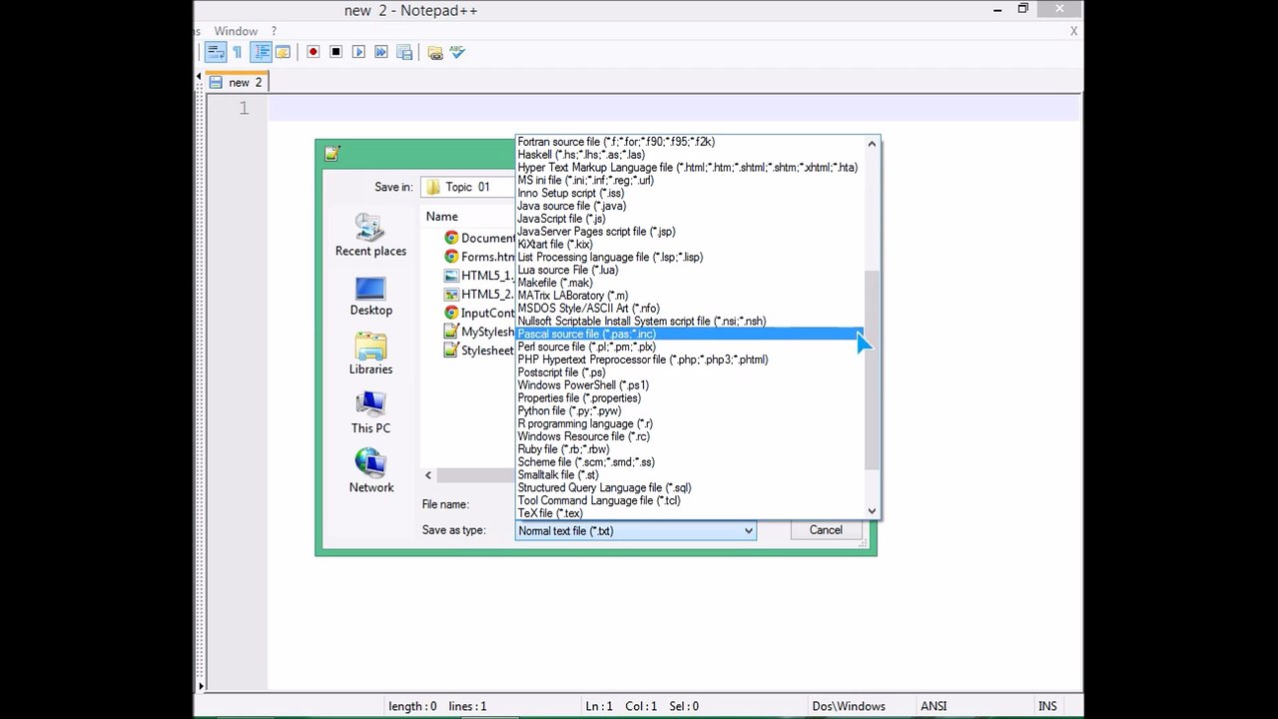
Task: Play back the recorded macro
Action: tap(358, 52)
